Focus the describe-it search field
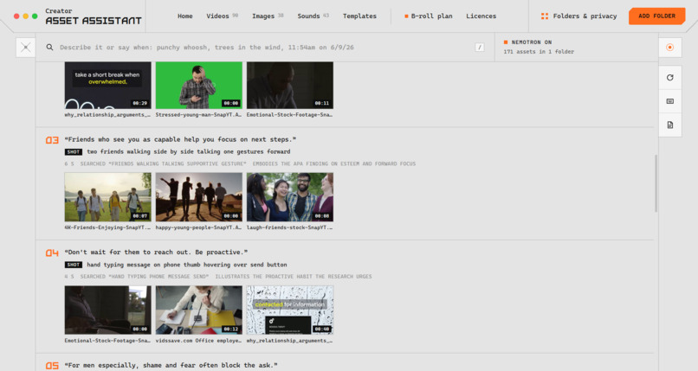The image size is (698, 371). [x=265, y=47]
